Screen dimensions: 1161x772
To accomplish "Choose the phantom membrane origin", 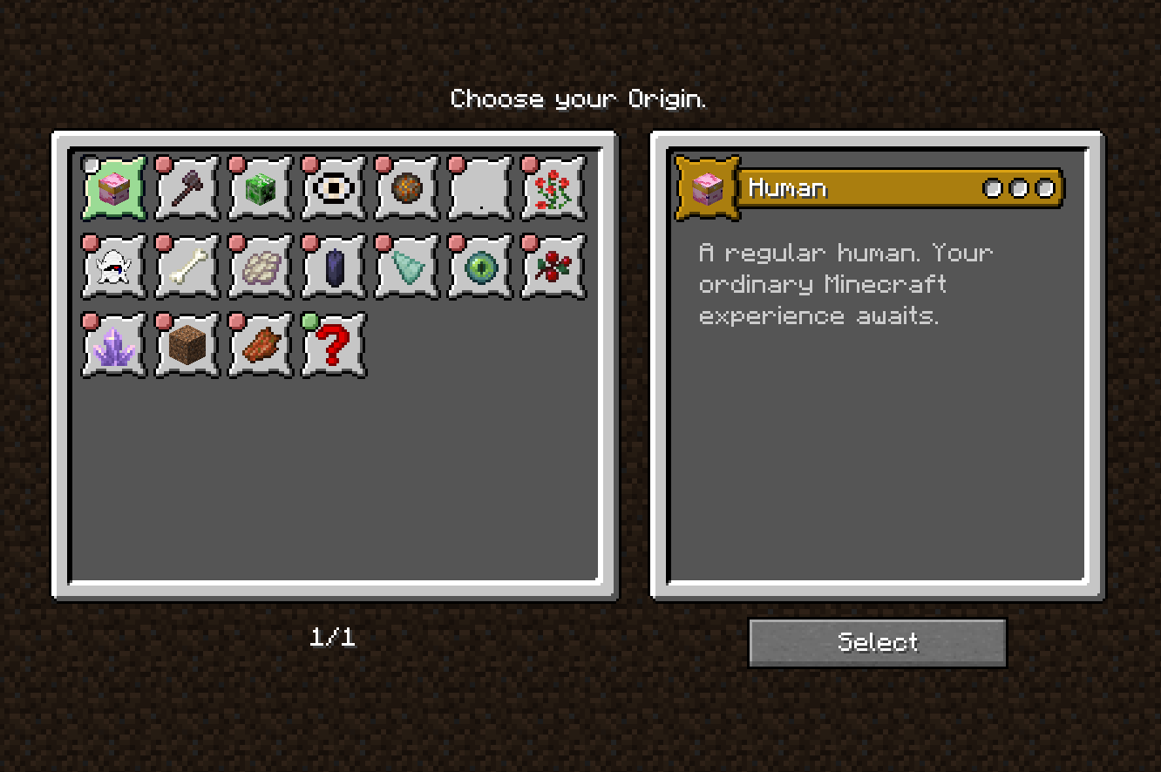I will pyautogui.click(x=261, y=267).
